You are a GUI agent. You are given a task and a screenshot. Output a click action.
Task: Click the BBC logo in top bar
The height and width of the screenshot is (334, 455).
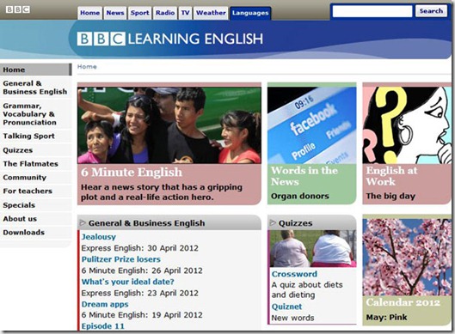(18, 9)
